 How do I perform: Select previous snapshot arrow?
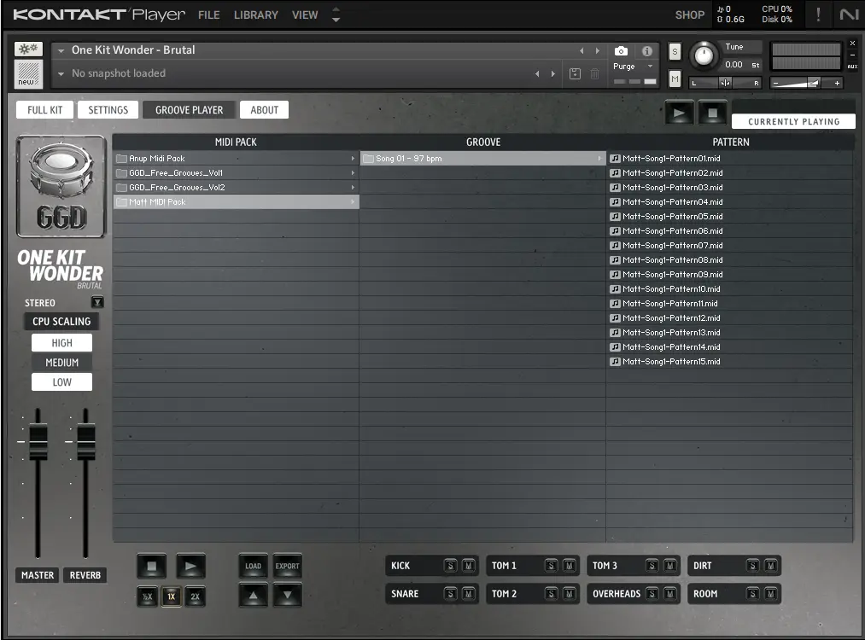point(537,74)
